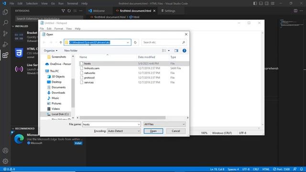Select Downloads in navigation pane
The width and height of the screenshot is (306, 172).
pyautogui.click(x=58, y=93)
